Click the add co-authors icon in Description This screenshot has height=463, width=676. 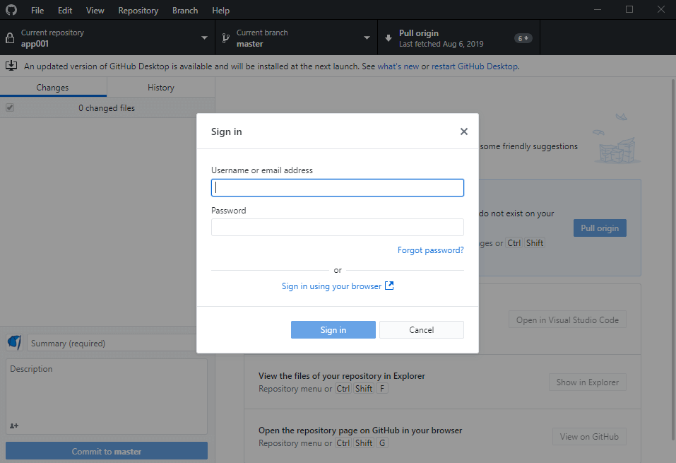point(14,426)
